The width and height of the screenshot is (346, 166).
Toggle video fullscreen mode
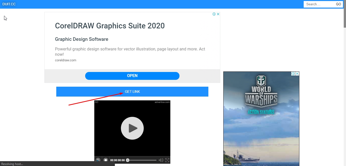pyautogui.click(x=167, y=160)
